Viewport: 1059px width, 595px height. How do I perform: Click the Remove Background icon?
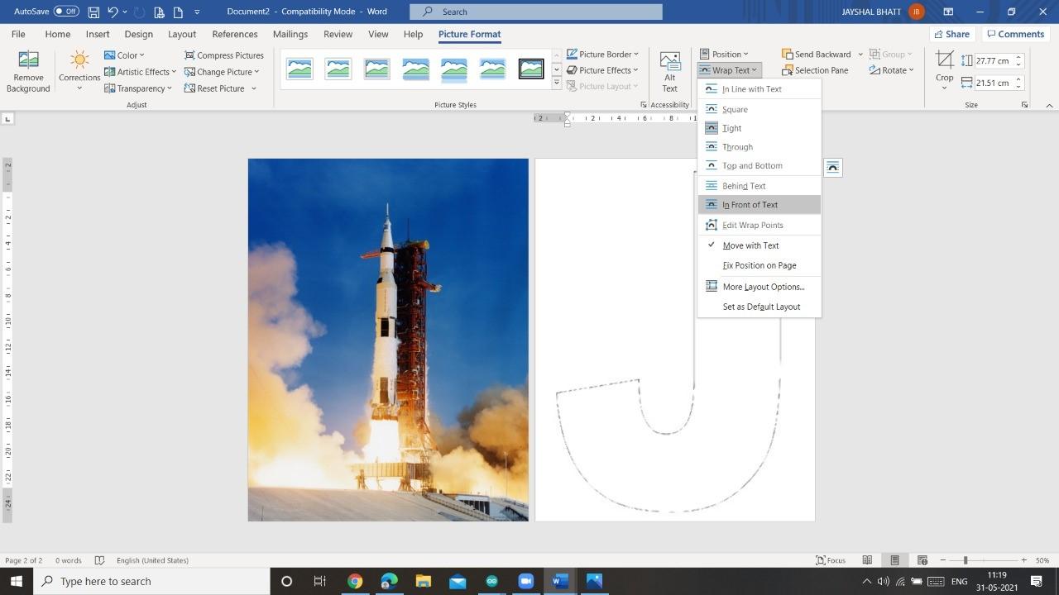coord(28,60)
